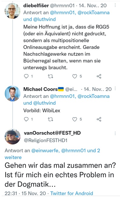Share Michael Coors' WibiLex tweet
This screenshot has width=120, height=197.
99,119
